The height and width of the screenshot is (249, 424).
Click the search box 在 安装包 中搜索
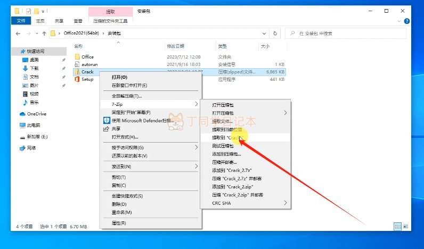coord(346,34)
